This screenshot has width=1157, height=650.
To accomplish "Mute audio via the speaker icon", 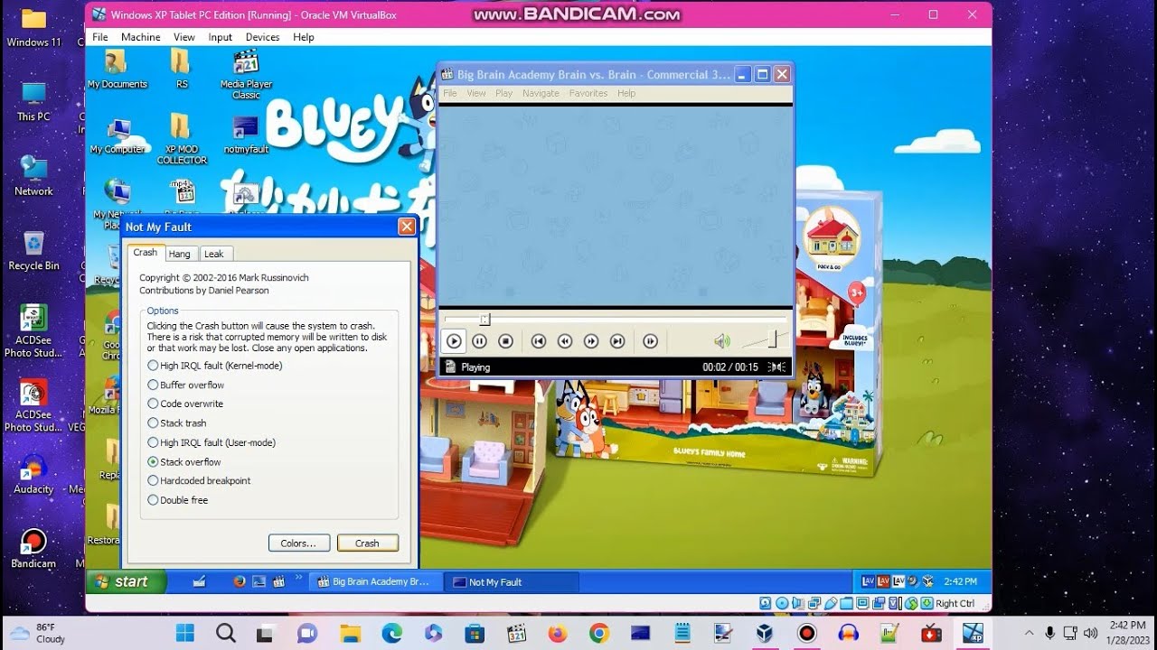I will [x=721, y=341].
